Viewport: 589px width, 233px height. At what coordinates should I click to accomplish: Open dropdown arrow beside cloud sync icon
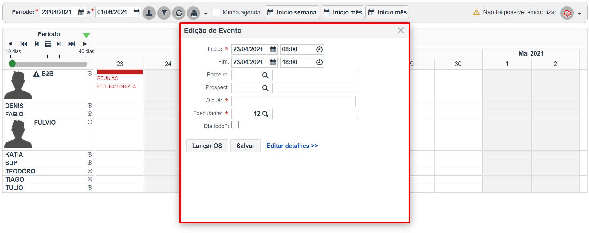pyautogui.click(x=579, y=14)
